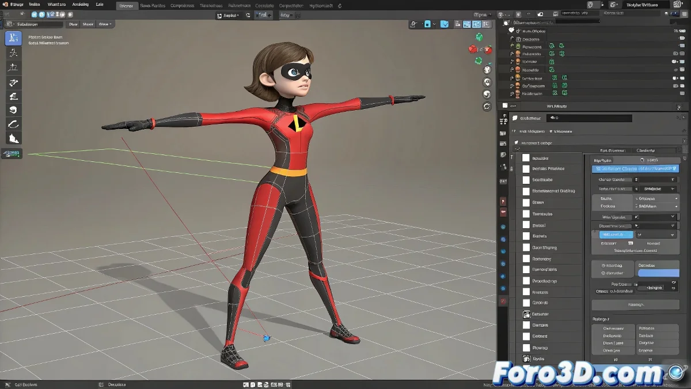Screen dimensions: 691x389
Task: Click the Dssplora entry in status bar
Action: click(117, 384)
